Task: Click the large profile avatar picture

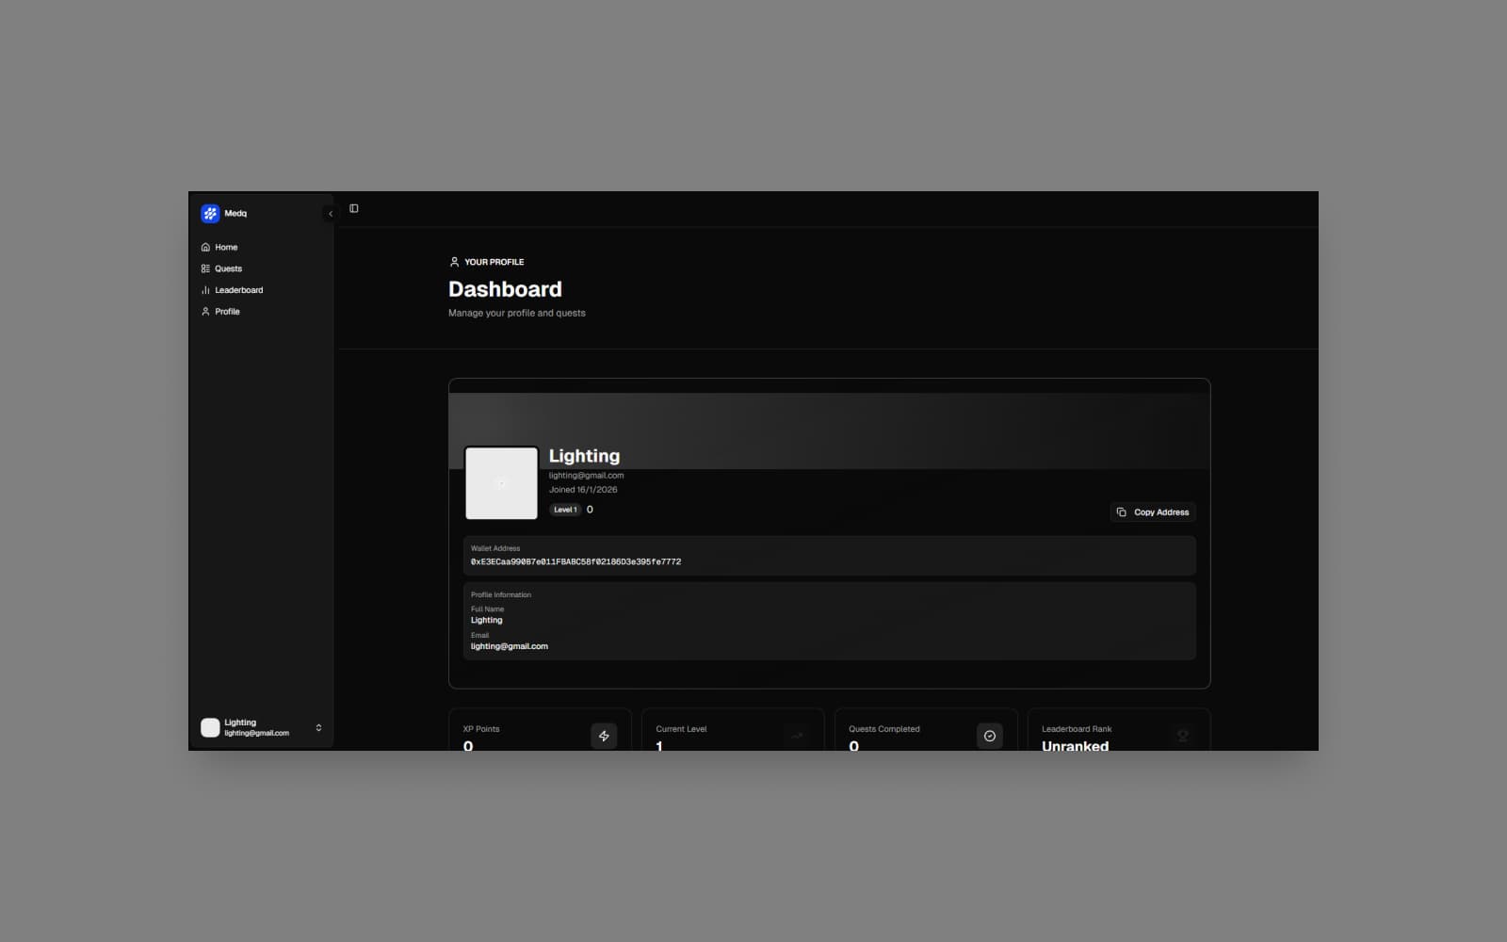Action: [501, 483]
